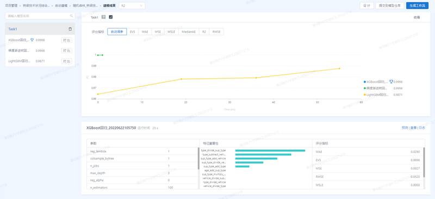Click 提交到模型仓库 button

[x=389, y=5]
